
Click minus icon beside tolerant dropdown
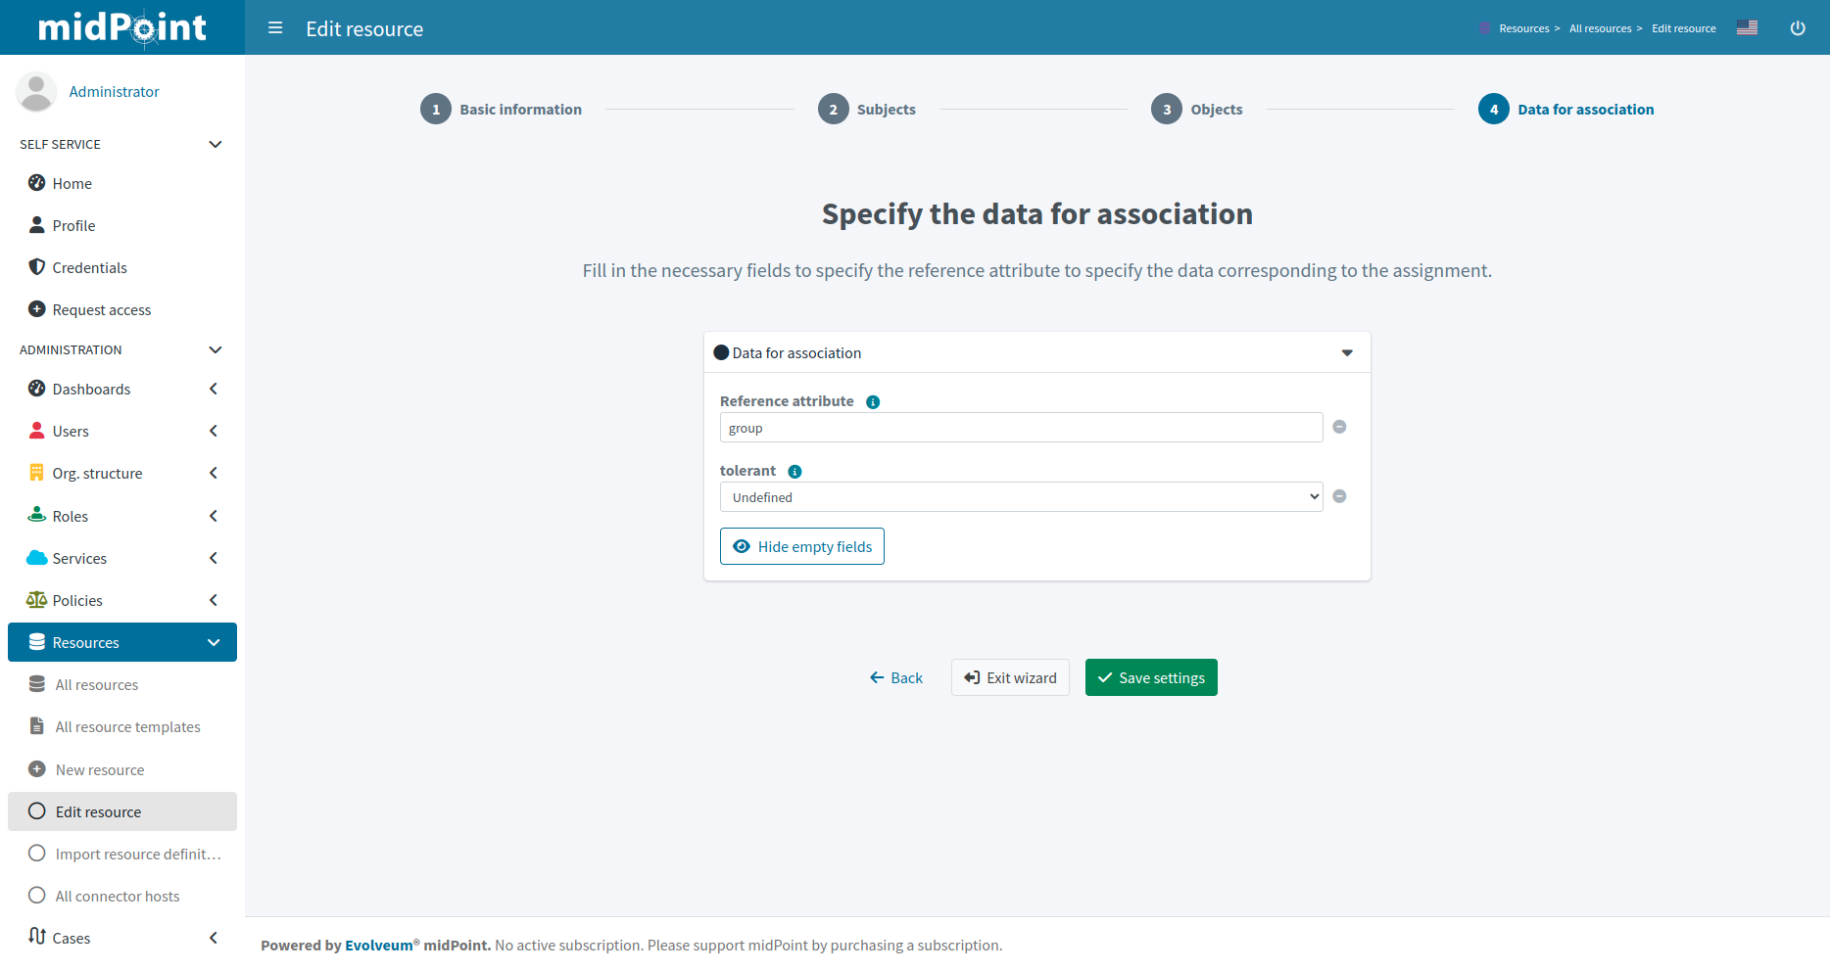(x=1339, y=496)
